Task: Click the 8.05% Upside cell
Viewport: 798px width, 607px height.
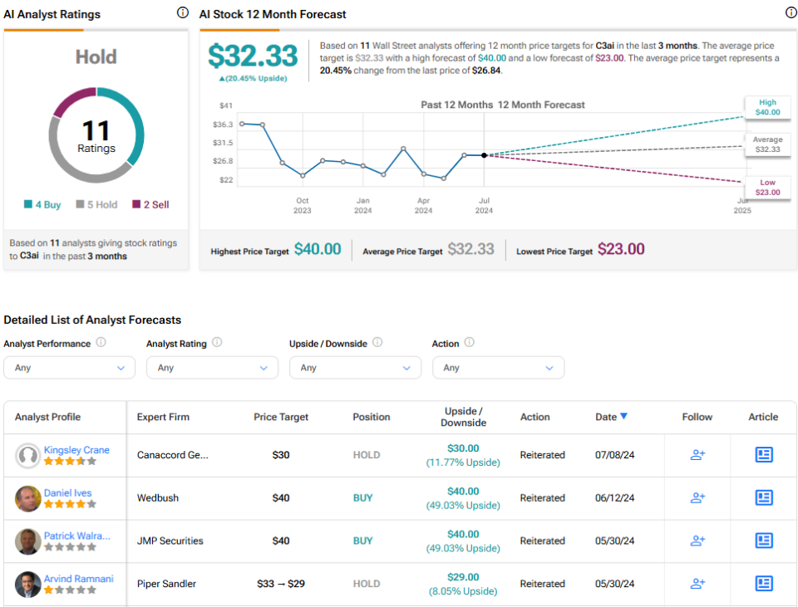Action: (463, 591)
